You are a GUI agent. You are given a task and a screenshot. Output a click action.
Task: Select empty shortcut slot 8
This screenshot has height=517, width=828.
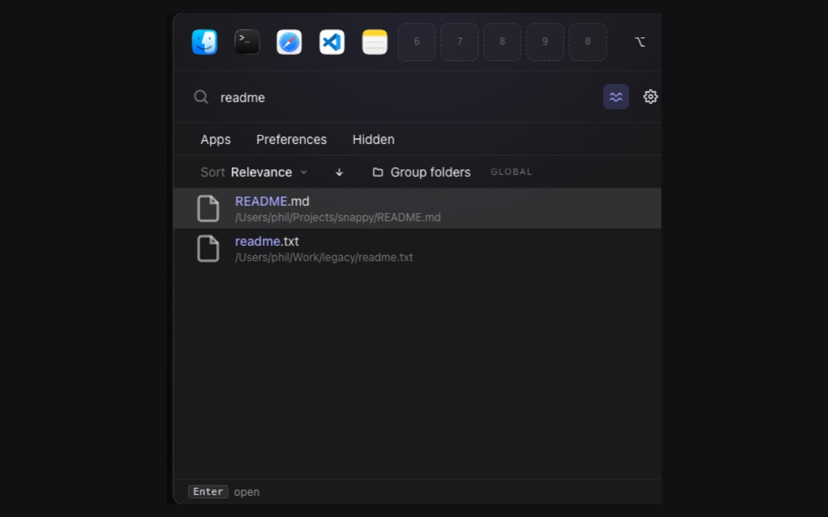(x=502, y=42)
